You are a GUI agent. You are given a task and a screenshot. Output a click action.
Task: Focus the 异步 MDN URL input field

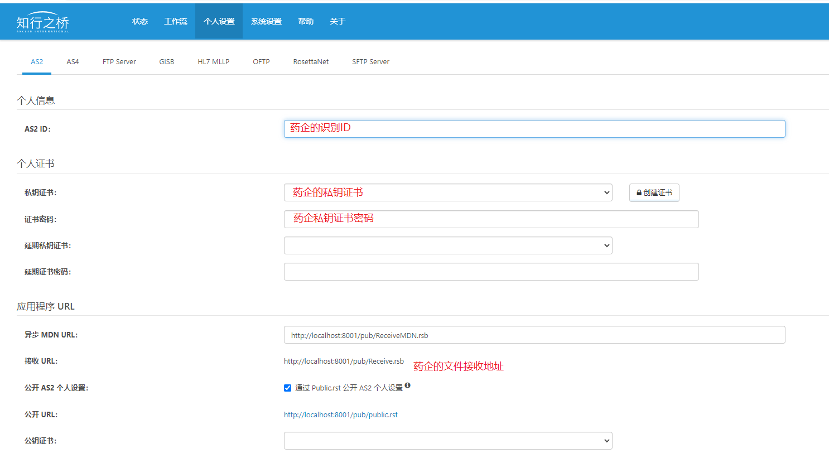[x=534, y=335]
